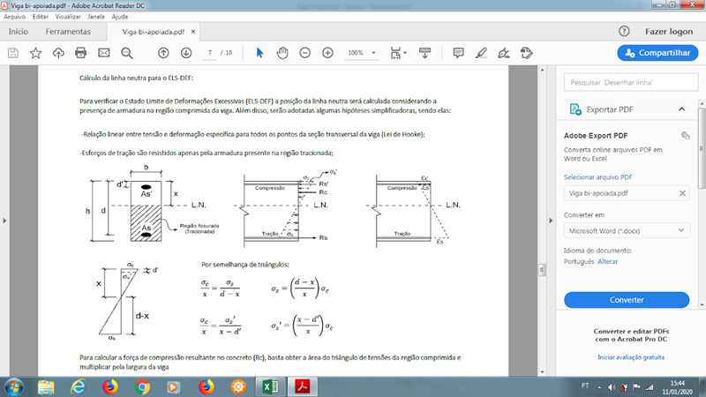Switch to the Ferramentas tab
This screenshot has height=397, width=706.
(x=68, y=31)
